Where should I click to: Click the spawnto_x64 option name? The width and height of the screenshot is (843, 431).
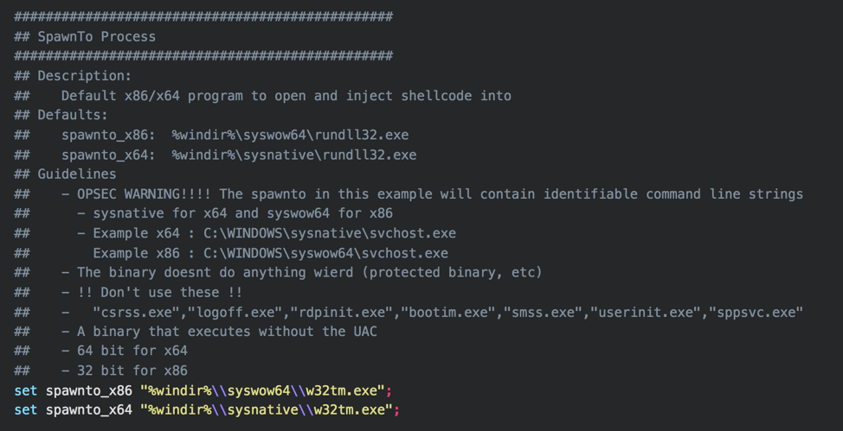pos(89,409)
